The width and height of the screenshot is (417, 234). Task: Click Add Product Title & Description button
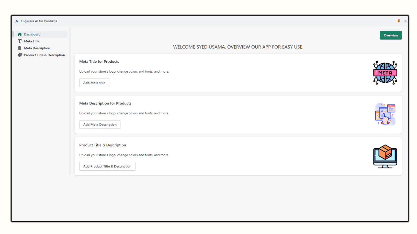(107, 166)
